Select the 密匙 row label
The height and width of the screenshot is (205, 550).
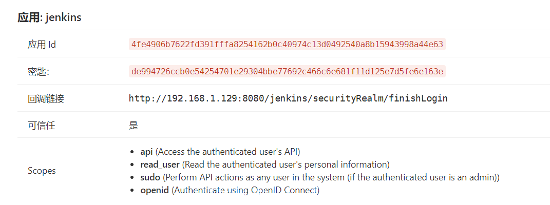38,72
